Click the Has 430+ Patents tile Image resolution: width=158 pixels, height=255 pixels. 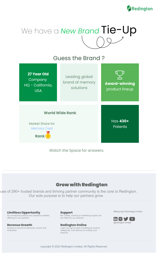(x=120, y=124)
